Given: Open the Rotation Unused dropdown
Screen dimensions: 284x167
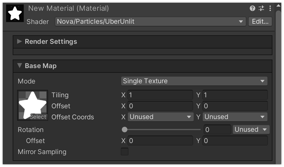Looking at the screenshot, I should (251, 130).
